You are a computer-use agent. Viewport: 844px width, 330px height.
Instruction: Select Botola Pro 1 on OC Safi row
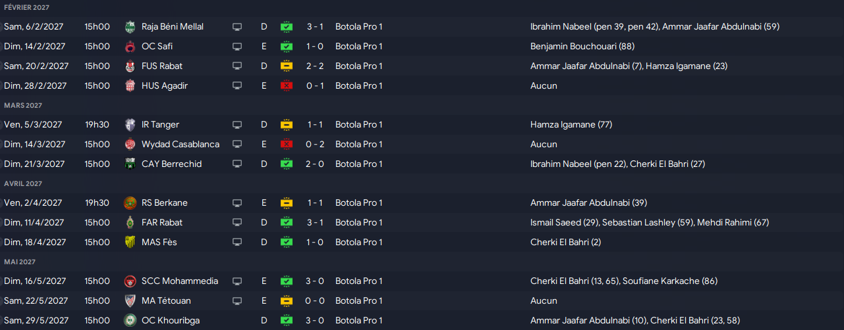pyautogui.click(x=358, y=47)
